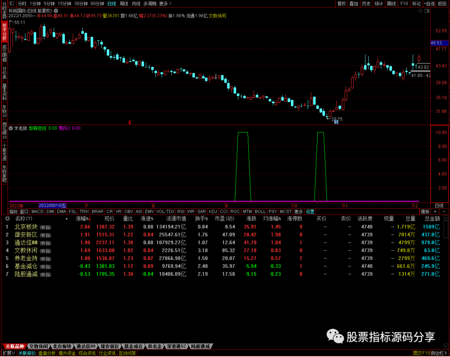Click the diamond icon above the chart

tap(420, 11)
